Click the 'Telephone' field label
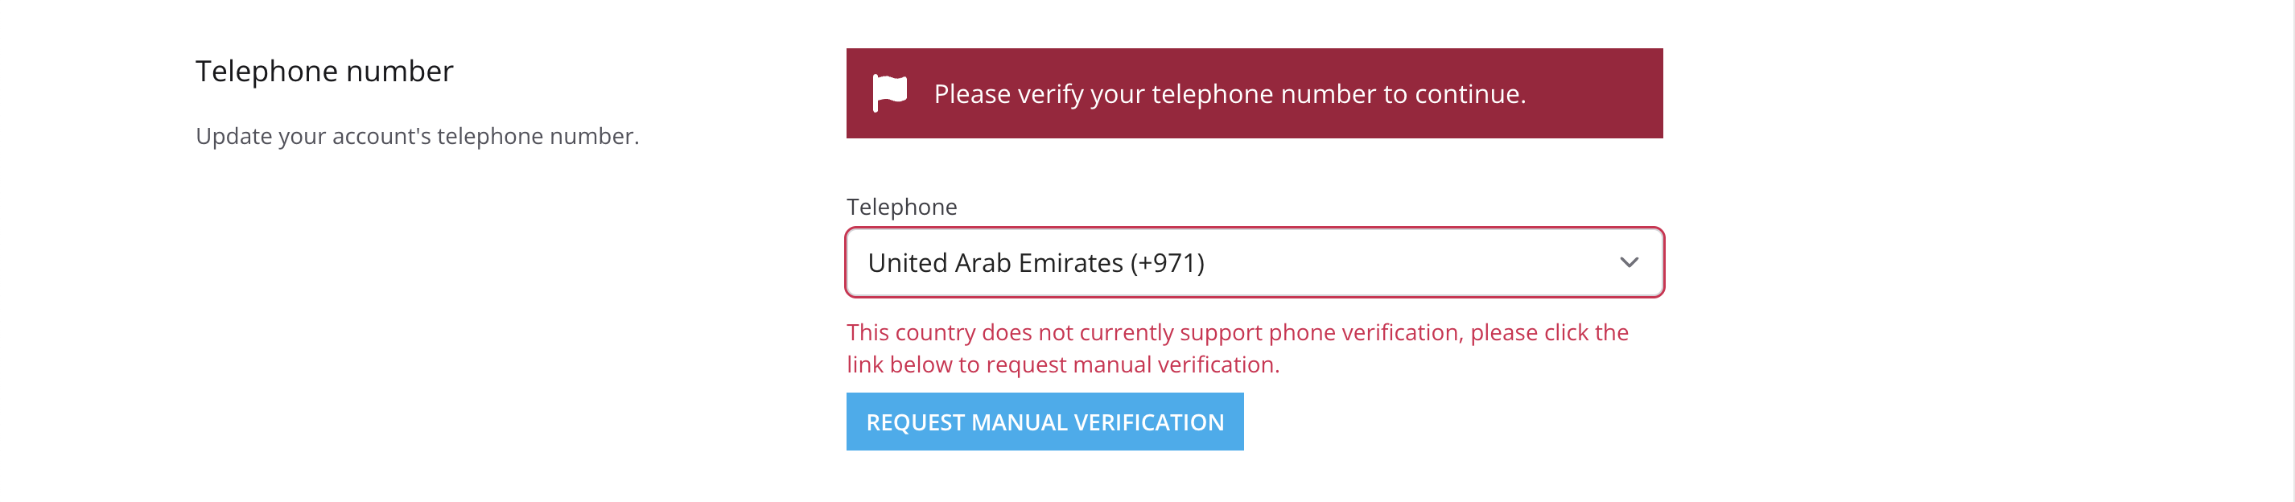Screen dimensions: 2295x502 coord(901,207)
